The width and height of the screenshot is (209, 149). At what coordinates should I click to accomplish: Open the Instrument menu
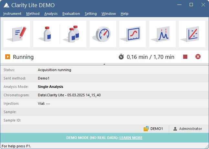(x=12, y=14)
